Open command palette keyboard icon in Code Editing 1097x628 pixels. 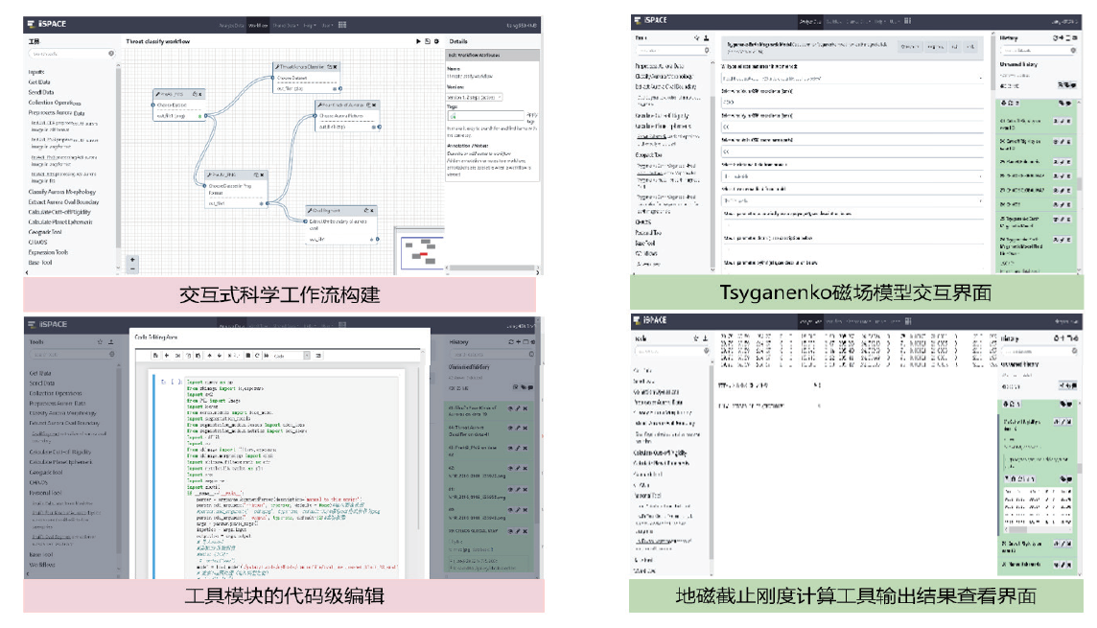[318, 356]
